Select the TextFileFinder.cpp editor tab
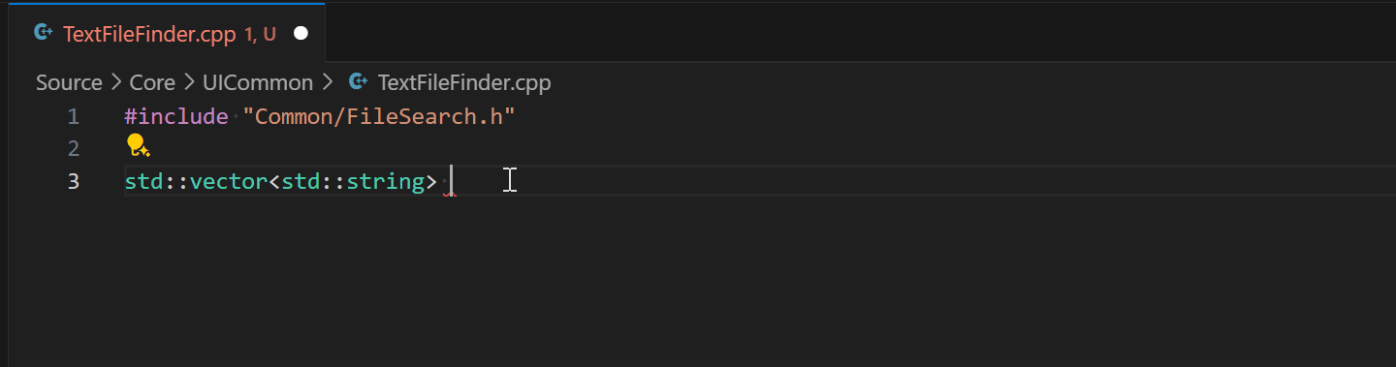The height and width of the screenshot is (367, 1396). click(167, 34)
